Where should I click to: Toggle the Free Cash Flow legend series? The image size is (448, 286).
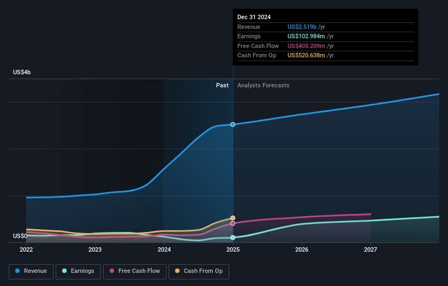[x=135, y=271]
